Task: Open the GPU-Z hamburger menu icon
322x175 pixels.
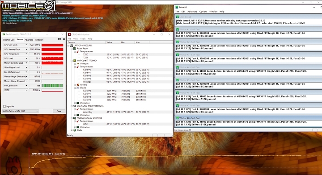Action: (64, 39)
